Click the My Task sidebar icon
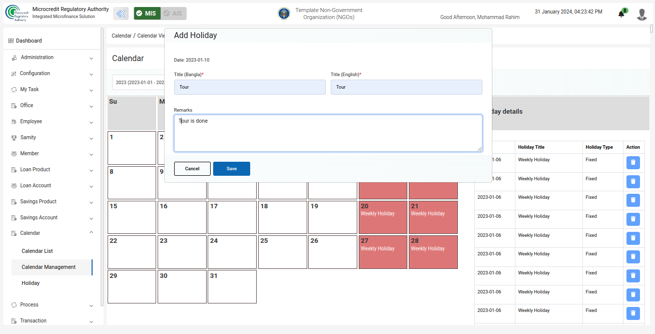 (14, 90)
